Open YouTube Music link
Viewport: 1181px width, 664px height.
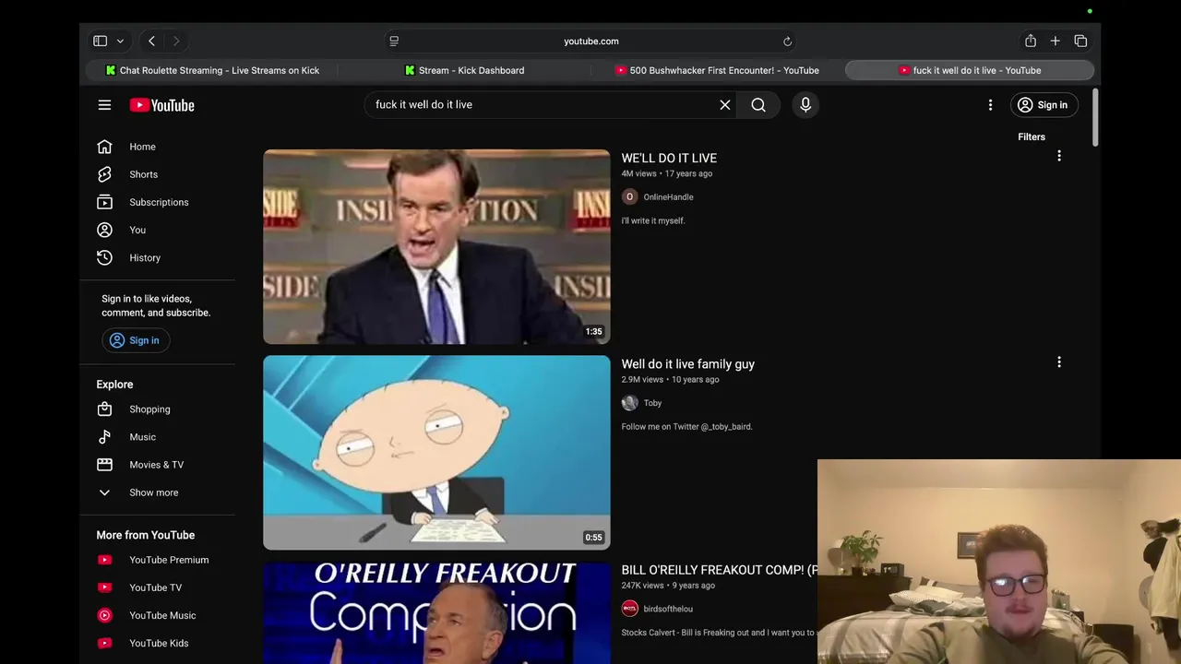(x=164, y=615)
